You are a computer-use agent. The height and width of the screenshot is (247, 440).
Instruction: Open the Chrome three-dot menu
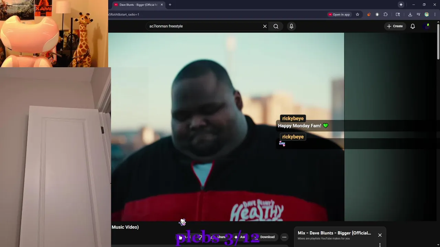point(435,14)
